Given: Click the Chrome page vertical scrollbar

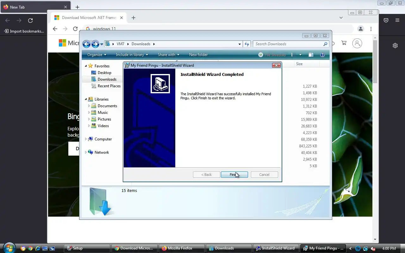Looking at the screenshot, I should (x=375, y=62).
